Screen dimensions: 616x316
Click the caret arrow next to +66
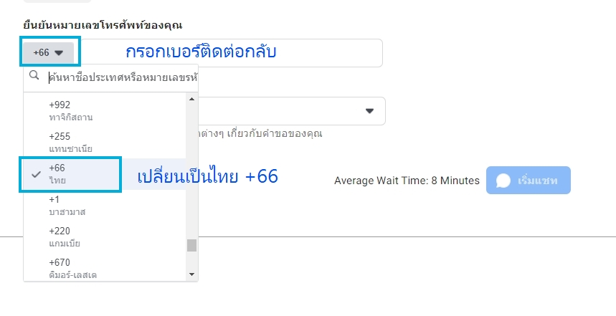[59, 53]
